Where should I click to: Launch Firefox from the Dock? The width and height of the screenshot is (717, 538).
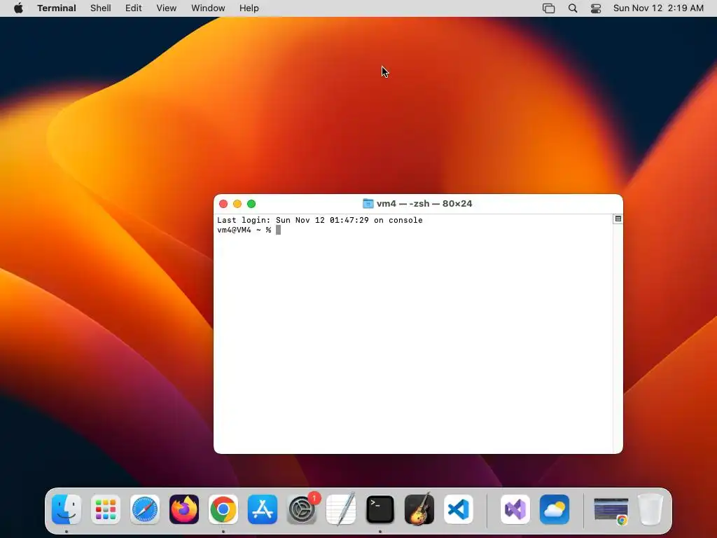pyautogui.click(x=184, y=509)
